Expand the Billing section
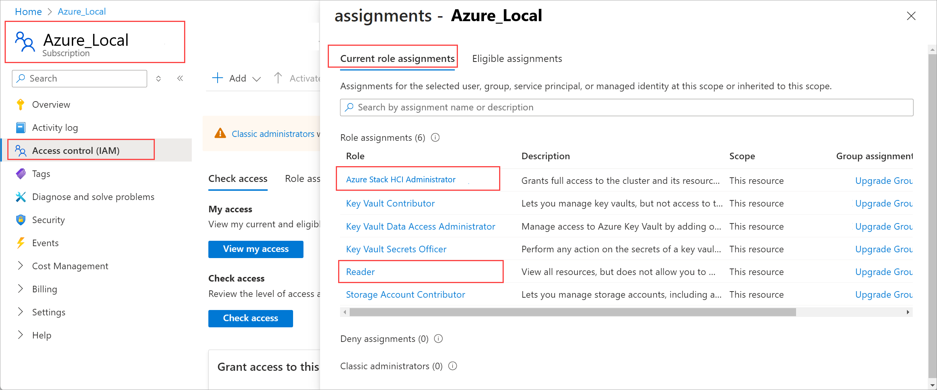The height and width of the screenshot is (390, 937). (21, 289)
